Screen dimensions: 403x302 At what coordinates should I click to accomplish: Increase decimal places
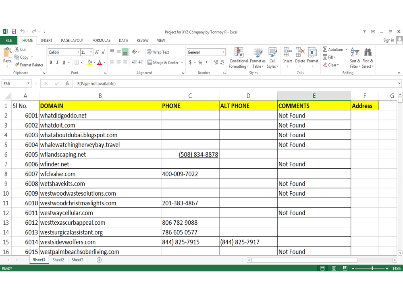tap(216, 62)
